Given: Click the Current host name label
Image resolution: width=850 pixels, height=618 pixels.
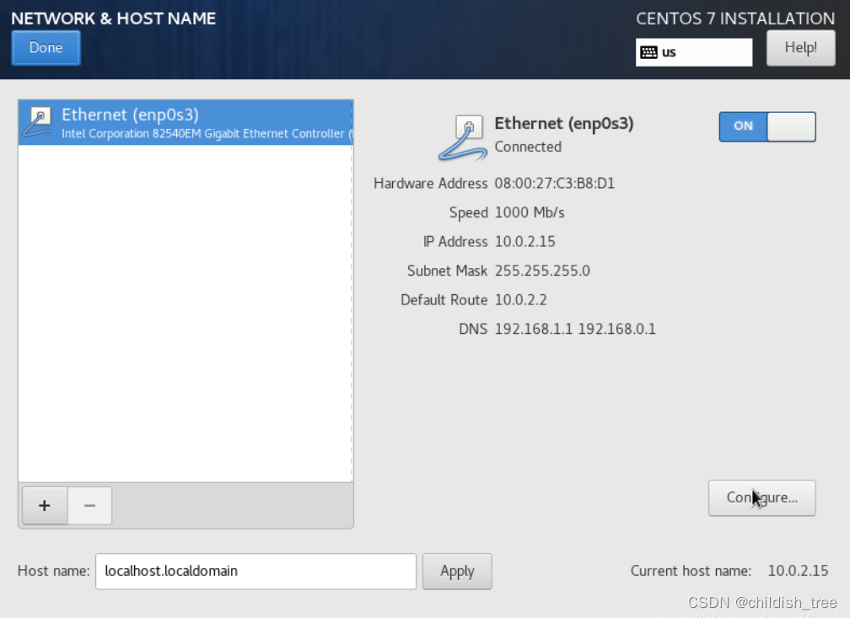Looking at the screenshot, I should pyautogui.click(x=691, y=571).
